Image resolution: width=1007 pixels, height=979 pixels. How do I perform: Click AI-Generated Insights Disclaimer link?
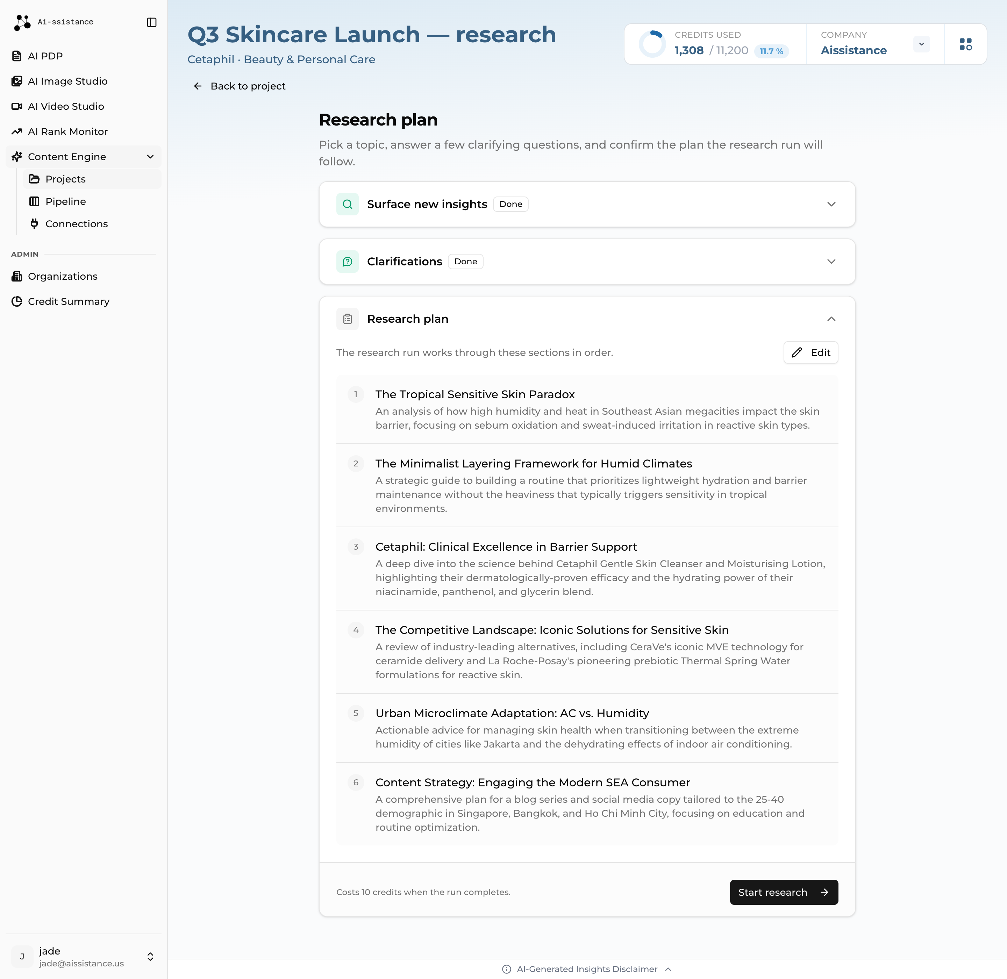[587, 969]
